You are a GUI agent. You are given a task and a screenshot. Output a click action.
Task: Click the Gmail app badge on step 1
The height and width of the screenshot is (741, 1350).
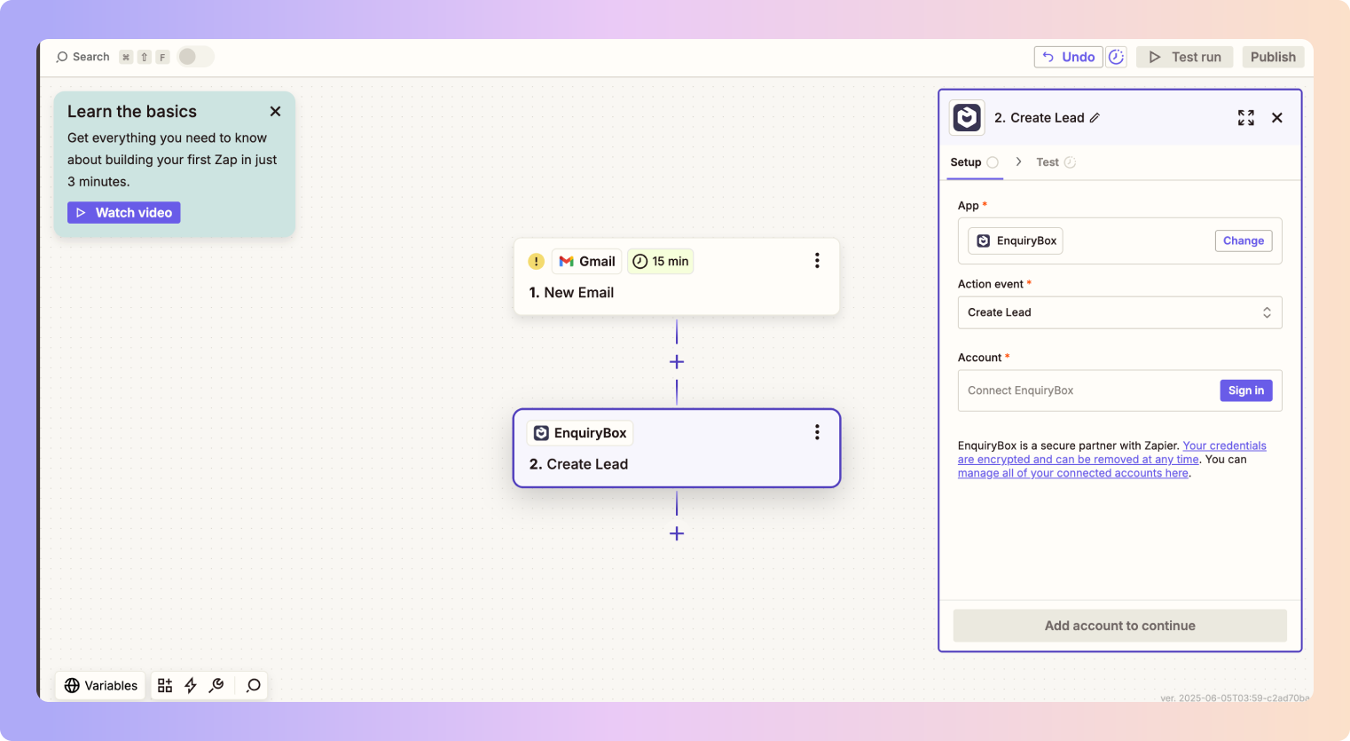(586, 261)
